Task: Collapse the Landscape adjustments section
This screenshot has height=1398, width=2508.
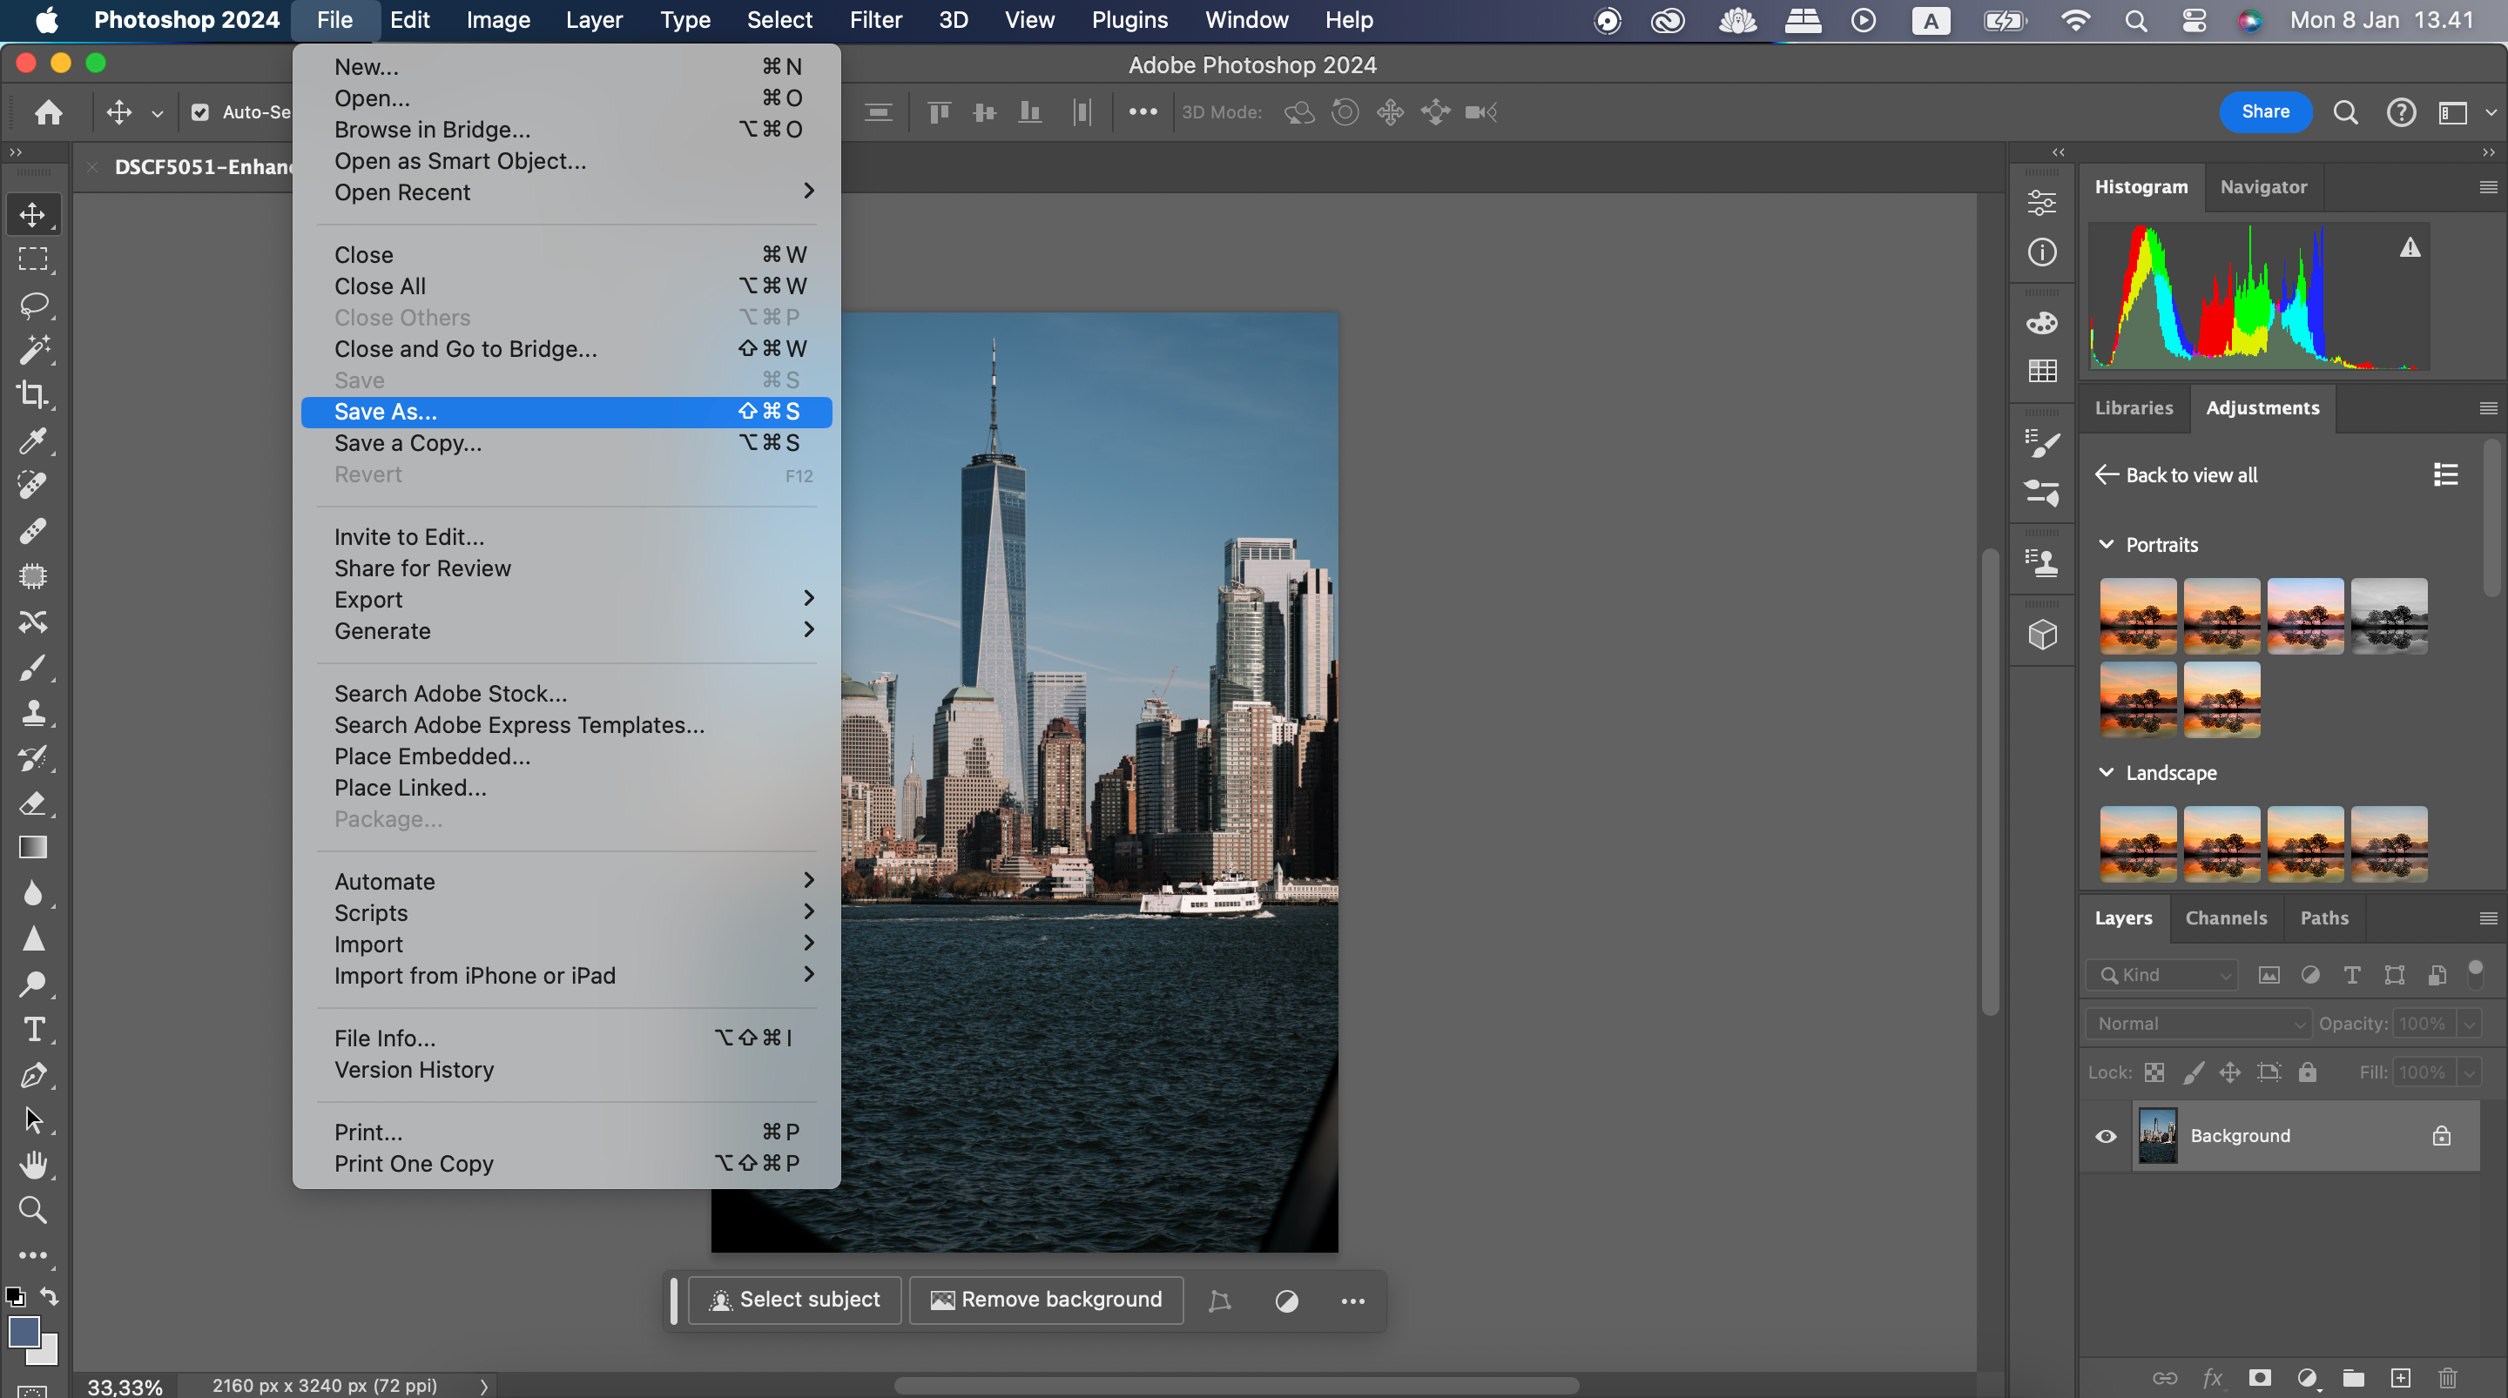Action: click(x=2107, y=772)
